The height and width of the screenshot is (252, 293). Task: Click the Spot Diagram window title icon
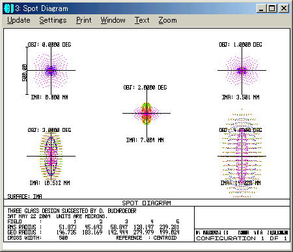pyautogui.click(x=8, y=8)
